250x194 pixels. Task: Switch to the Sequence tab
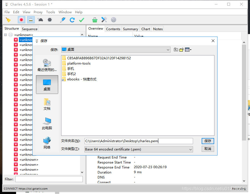pos(30,29)
